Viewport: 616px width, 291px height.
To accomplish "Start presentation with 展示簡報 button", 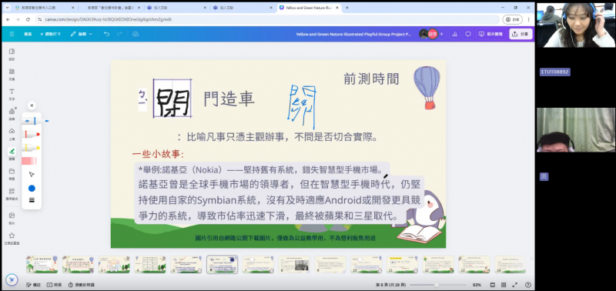I will (490, 34).
